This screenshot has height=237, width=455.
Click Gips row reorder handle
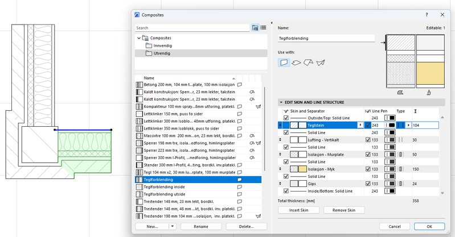click(280, 184)
